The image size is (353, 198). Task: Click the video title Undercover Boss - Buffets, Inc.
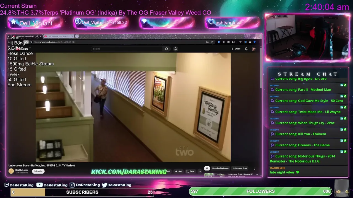click(x=42, y=166)
